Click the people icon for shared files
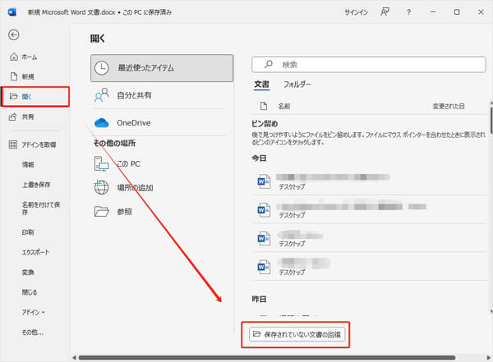This screenshot has width=493, height=362. 102,95
